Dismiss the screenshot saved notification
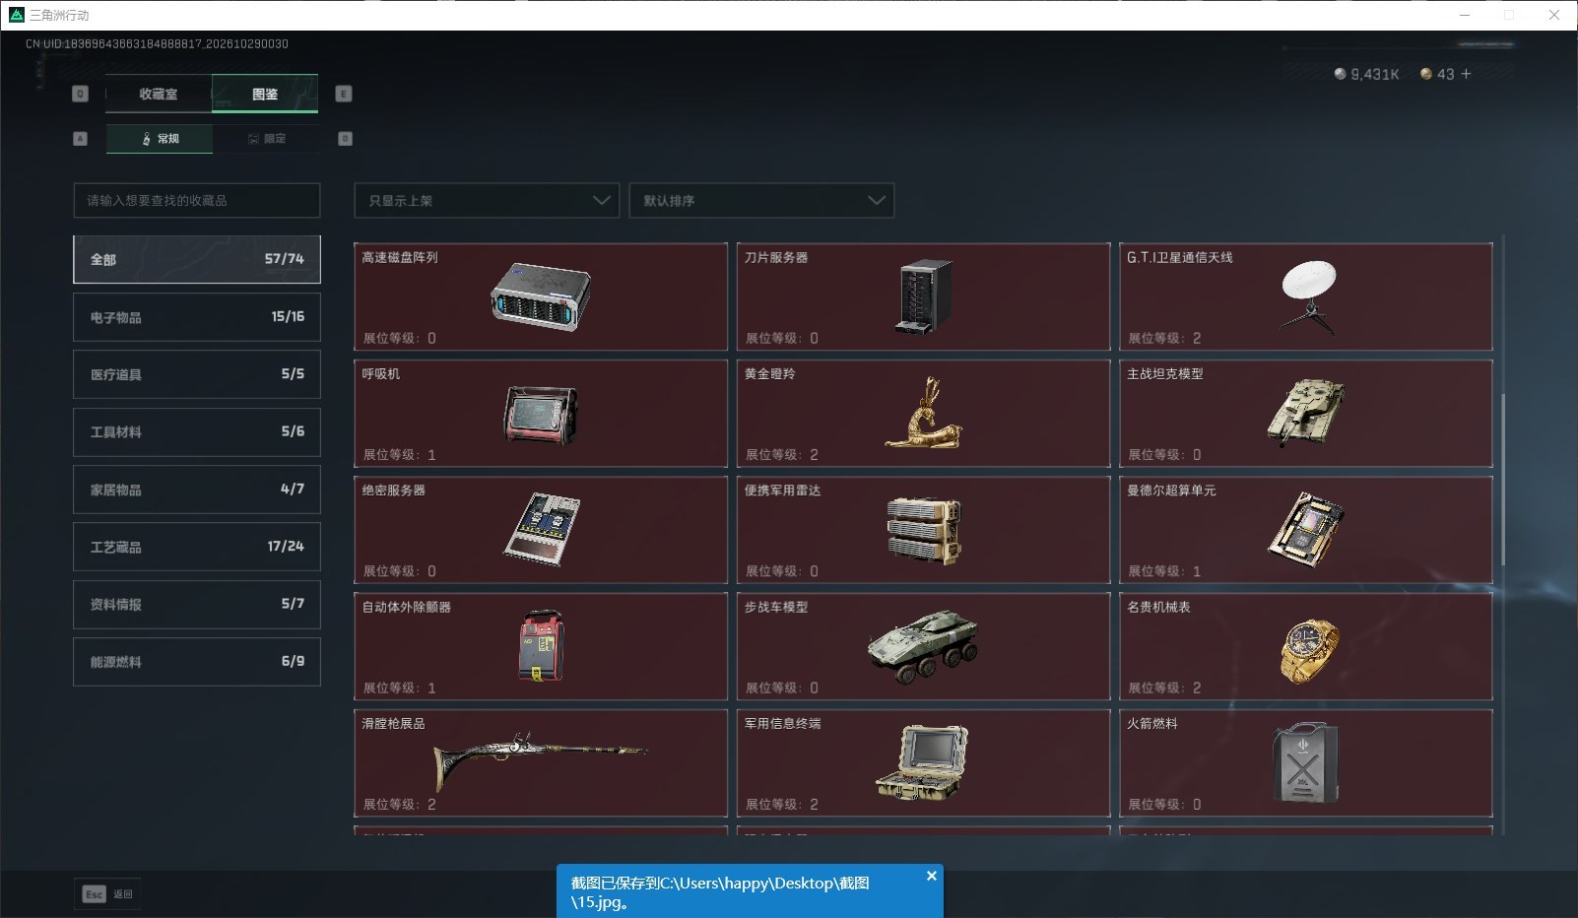Screen dimensions: 1578x918 coord(932,876)
